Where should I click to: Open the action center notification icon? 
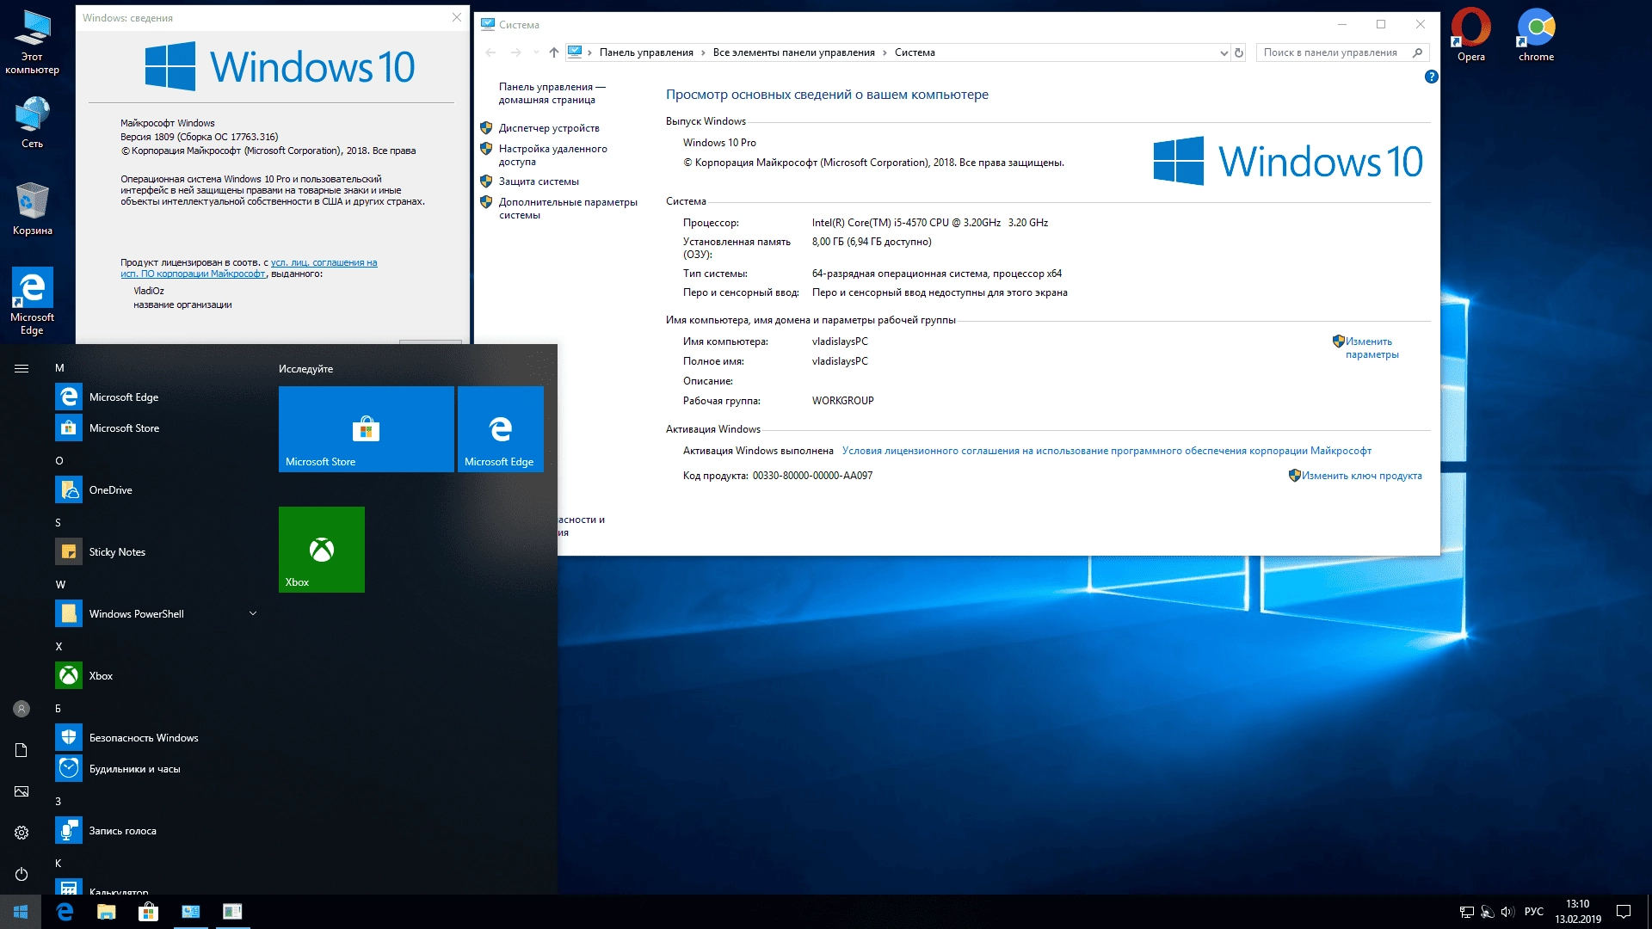click(x=1624, y=912)
